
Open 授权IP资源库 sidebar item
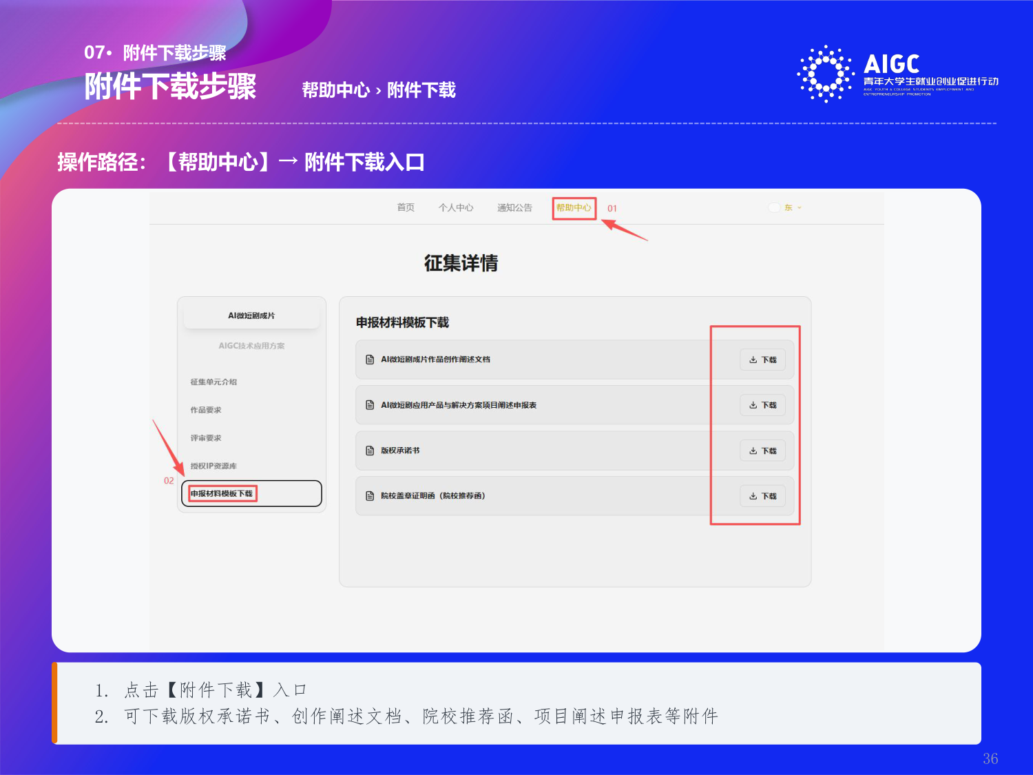coord(213,466)
